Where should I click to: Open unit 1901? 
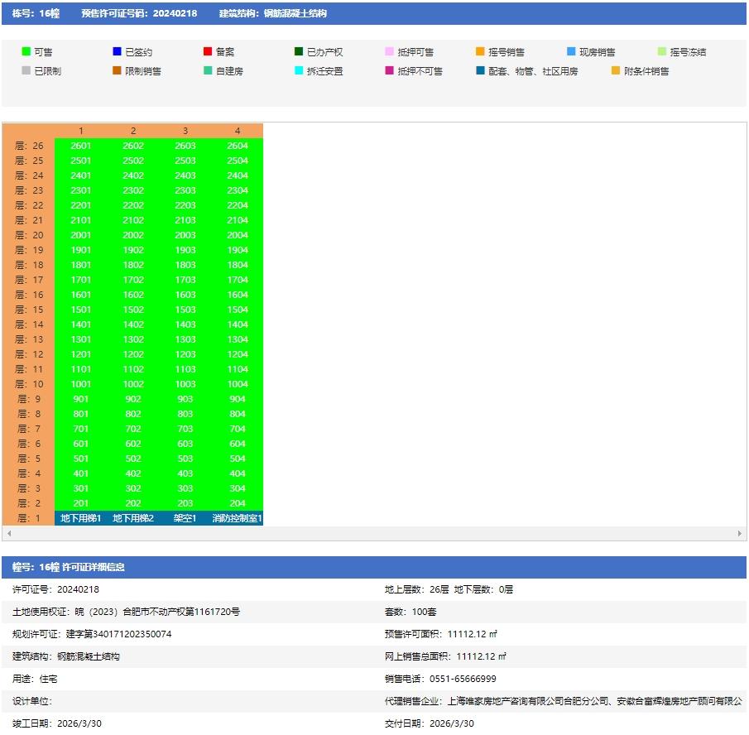(x=81, y=250)
